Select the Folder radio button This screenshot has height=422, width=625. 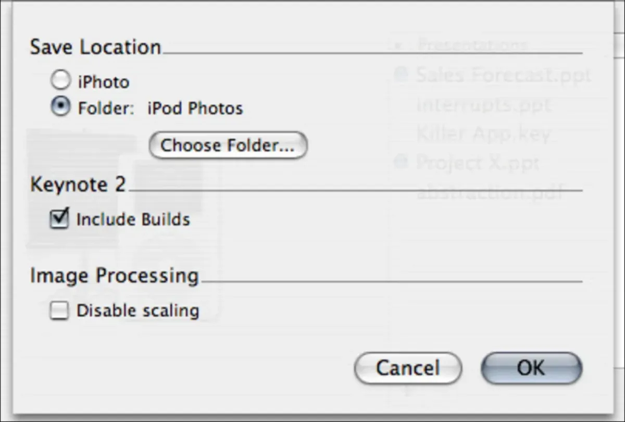coord(60,107)
